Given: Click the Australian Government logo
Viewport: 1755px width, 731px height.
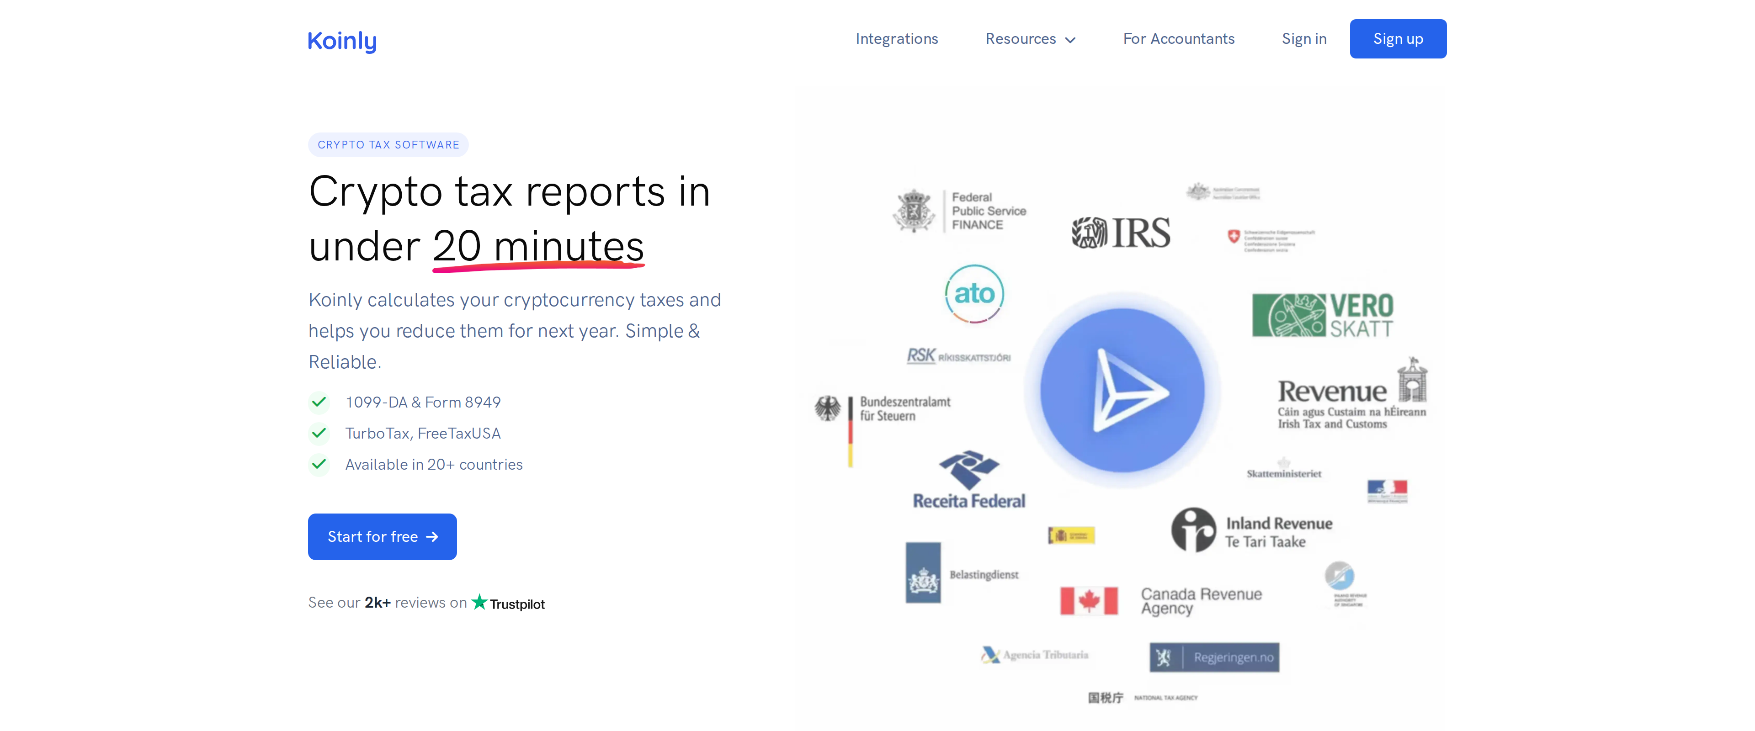Looking at the screenshot, I should (1223, 192).
